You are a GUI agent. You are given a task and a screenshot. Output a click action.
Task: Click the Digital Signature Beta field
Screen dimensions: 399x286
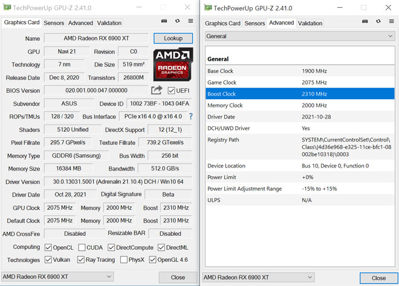[x=168, y=195]
